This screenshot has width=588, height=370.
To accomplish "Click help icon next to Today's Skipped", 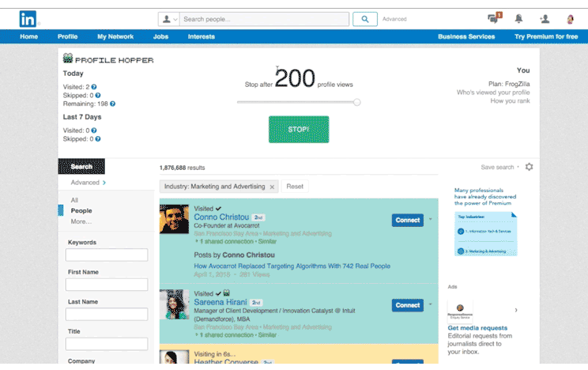I will 98,96.
